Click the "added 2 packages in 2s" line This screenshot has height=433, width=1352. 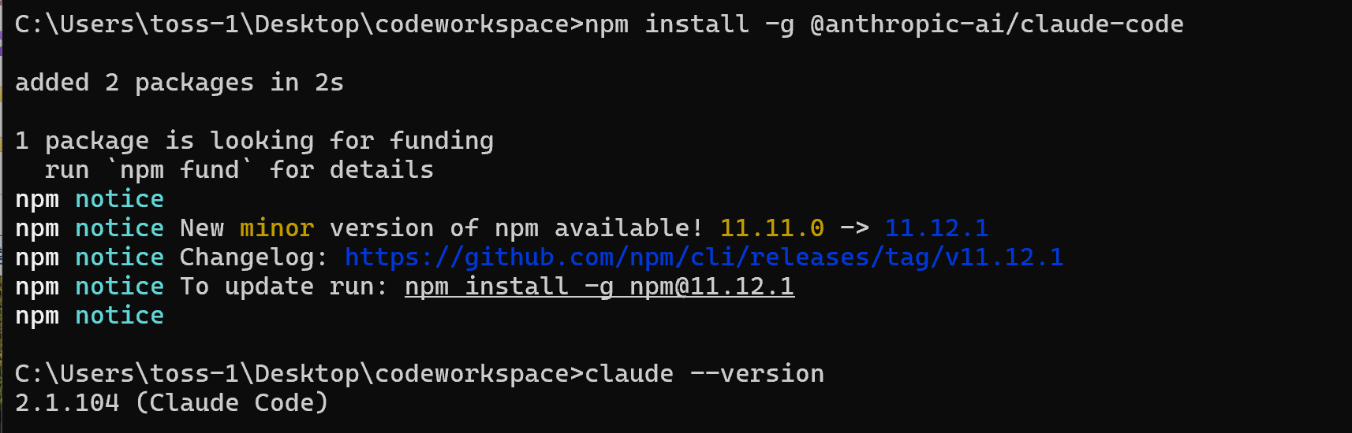point(179,83)
